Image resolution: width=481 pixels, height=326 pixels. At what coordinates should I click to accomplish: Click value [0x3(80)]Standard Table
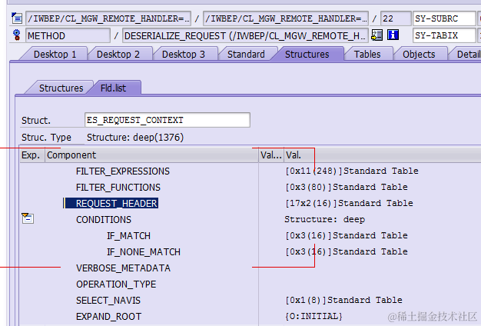click(x=347, y=187)
